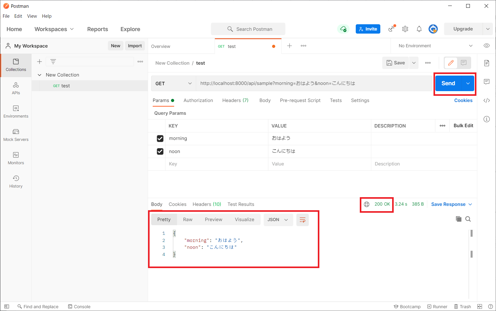
Task: Open the capture requests satellite icon
Action: pyautogui.click(x=392, y=29)
